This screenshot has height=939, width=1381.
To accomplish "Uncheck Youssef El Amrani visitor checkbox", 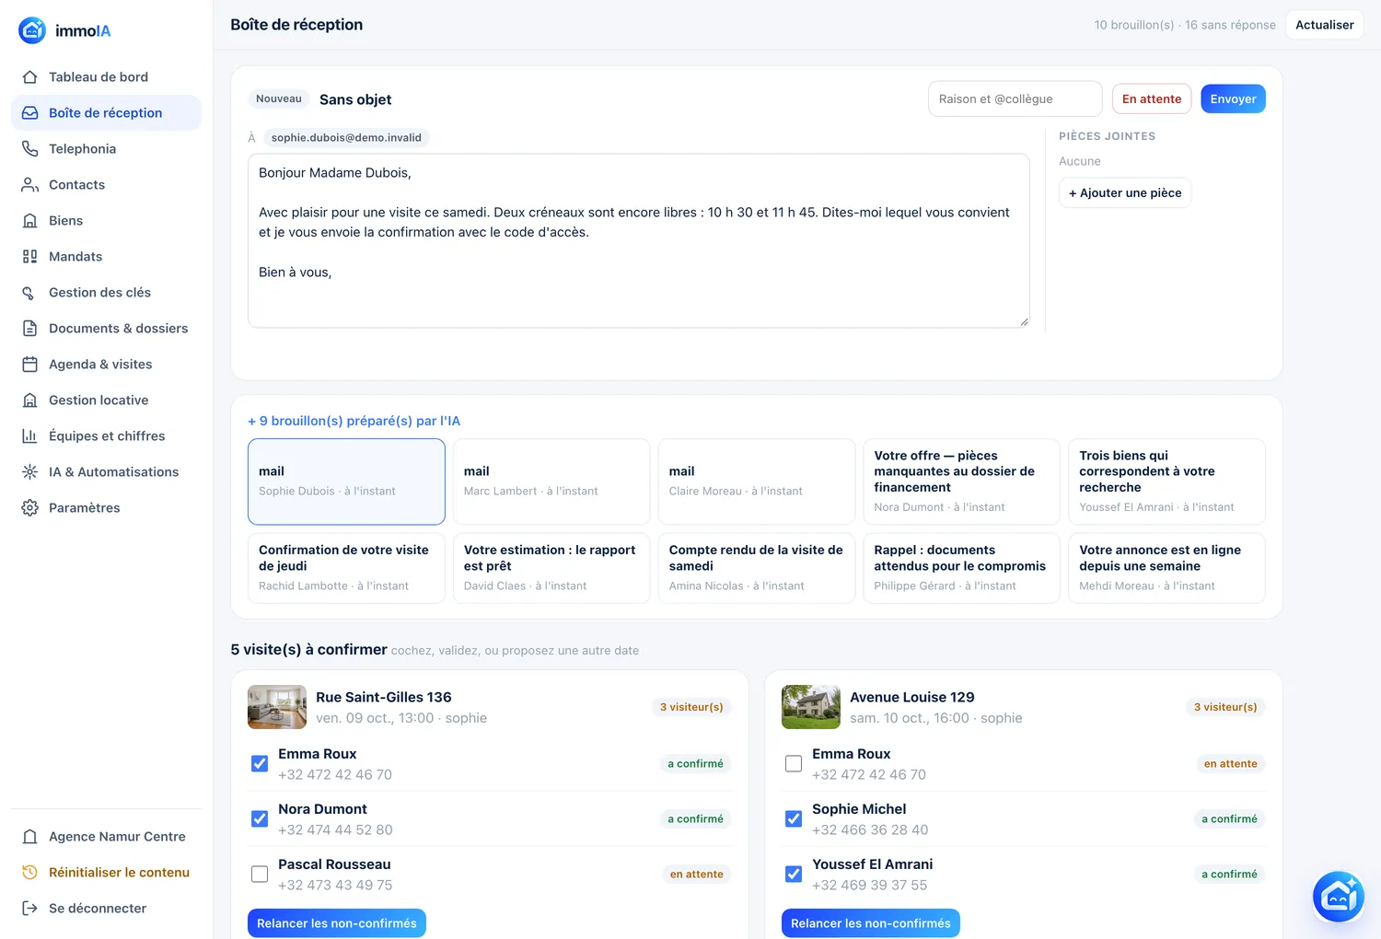I will tap(794, 875).
